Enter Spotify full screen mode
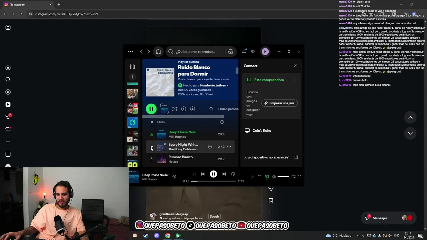427x240 pixels. coord(299,177)
